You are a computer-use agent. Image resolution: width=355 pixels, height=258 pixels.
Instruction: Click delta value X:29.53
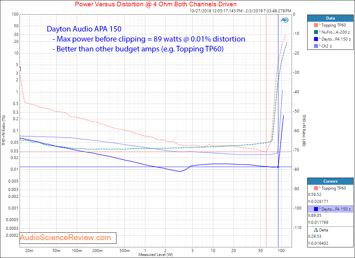(315, 236)
